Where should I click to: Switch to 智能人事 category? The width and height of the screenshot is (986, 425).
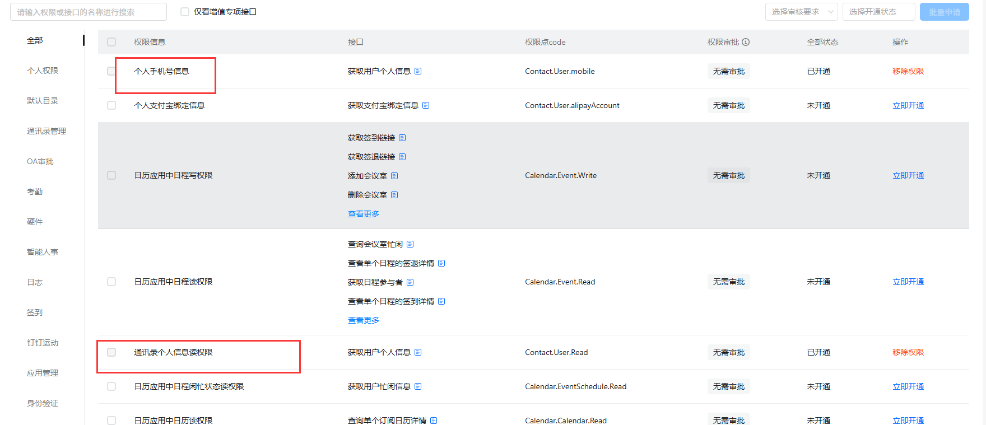pos(43,252)
